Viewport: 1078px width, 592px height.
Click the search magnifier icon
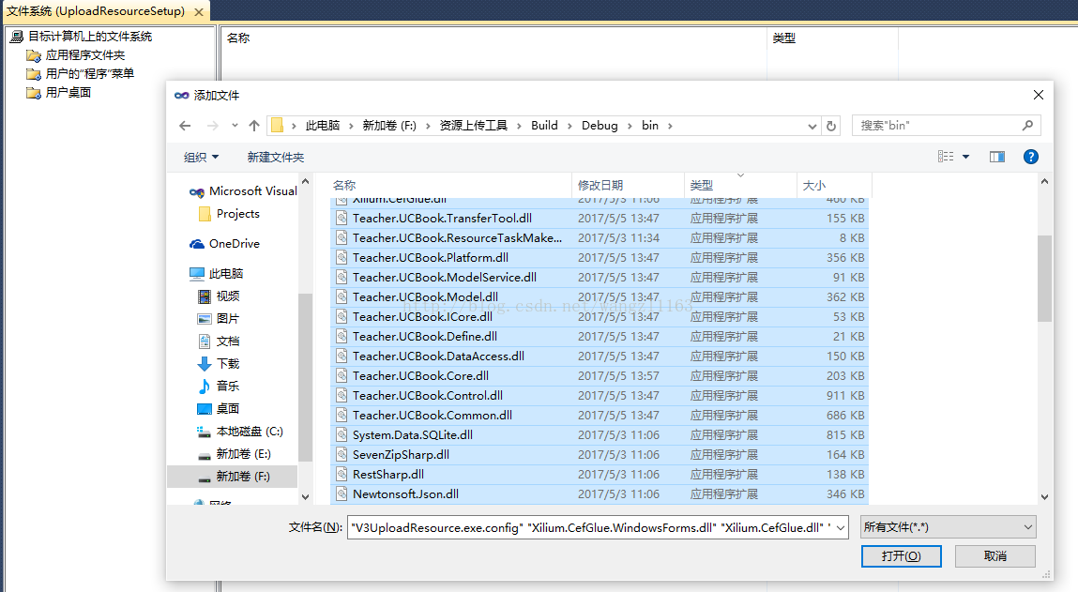tap(1027, 125)
